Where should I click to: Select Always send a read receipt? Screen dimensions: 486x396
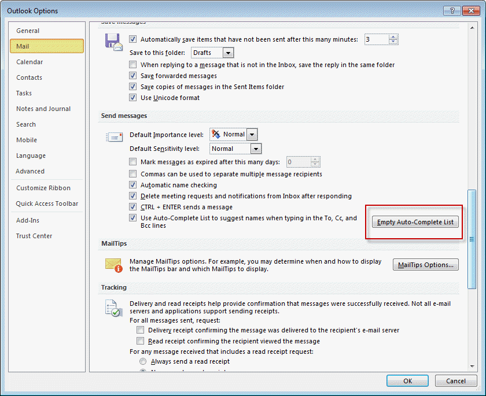tap(143, 361)
